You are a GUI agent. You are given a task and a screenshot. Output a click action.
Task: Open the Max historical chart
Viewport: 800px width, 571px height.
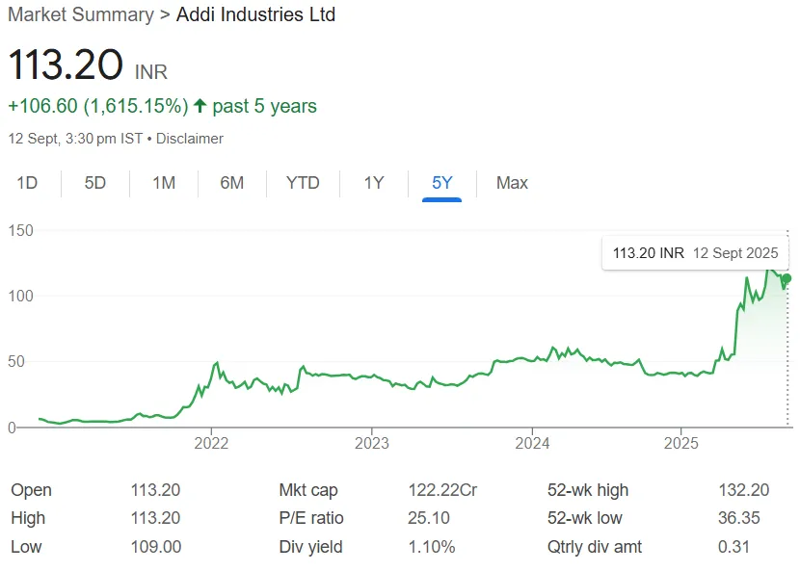coord(512,183)
